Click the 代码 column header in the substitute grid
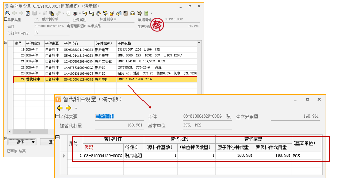 coord(89,147)
